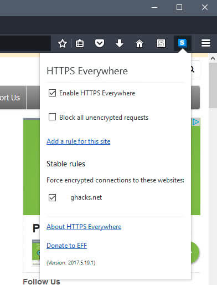This screenshot has width=217, height=285.
Task: Click the ghacks.net rule label
Action: [x=86, y=197]
